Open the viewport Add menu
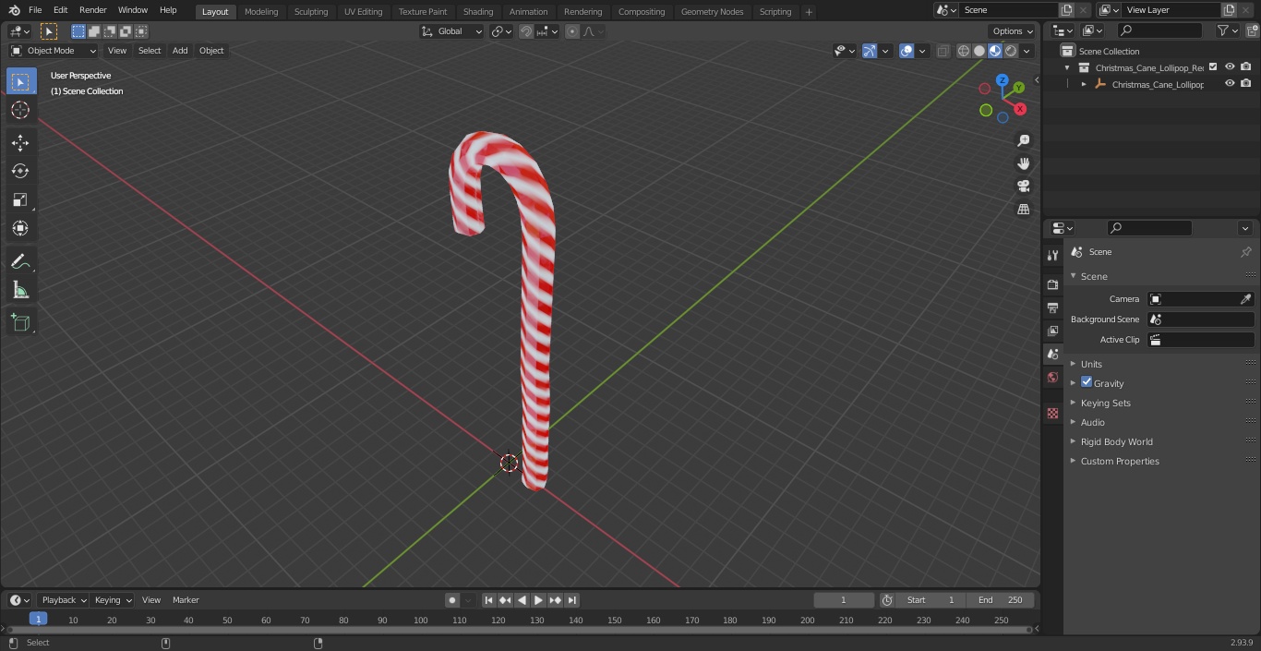Viewport: 1261px width, 651px height. [180, 51]
